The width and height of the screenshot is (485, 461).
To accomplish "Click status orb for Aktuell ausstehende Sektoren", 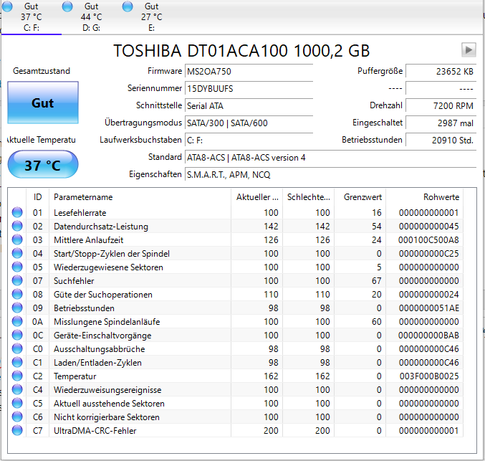I will point(17,403).
